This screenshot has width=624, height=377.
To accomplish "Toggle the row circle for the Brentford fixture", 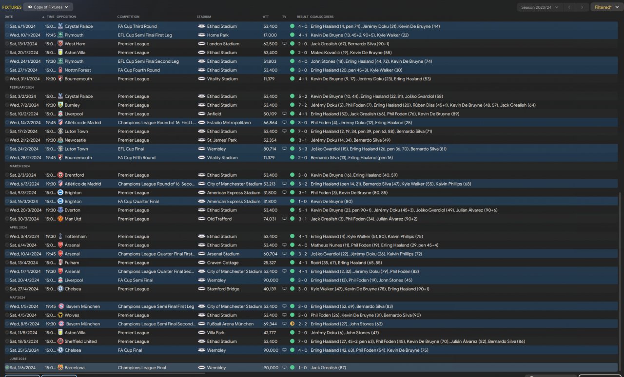I will [x=7, y=175].
